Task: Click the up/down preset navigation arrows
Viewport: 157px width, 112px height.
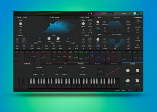Action: [92, 13]
